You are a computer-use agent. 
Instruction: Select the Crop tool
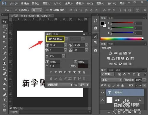(4, 42)
